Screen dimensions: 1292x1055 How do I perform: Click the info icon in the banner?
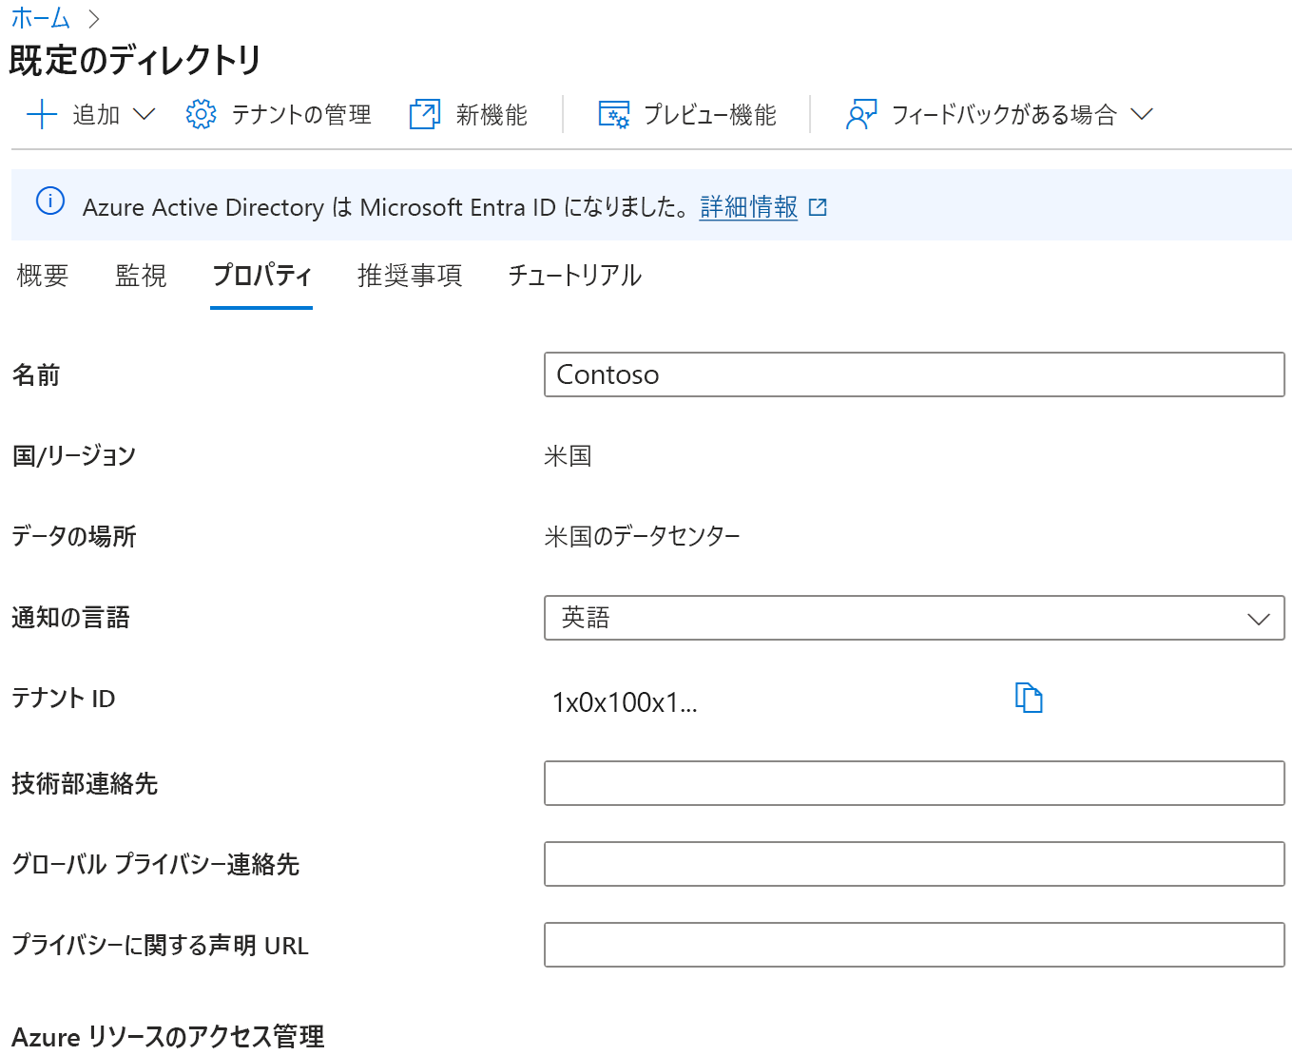50,201
